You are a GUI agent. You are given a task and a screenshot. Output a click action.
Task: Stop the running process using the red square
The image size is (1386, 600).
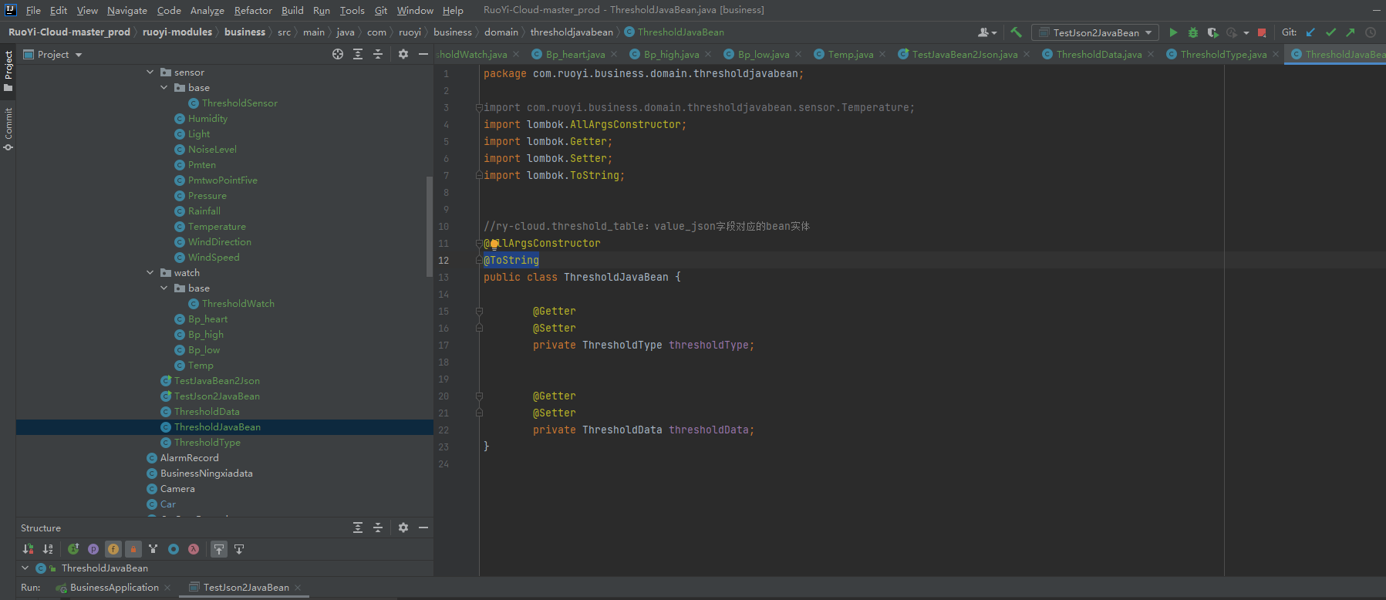point(1262,32)
